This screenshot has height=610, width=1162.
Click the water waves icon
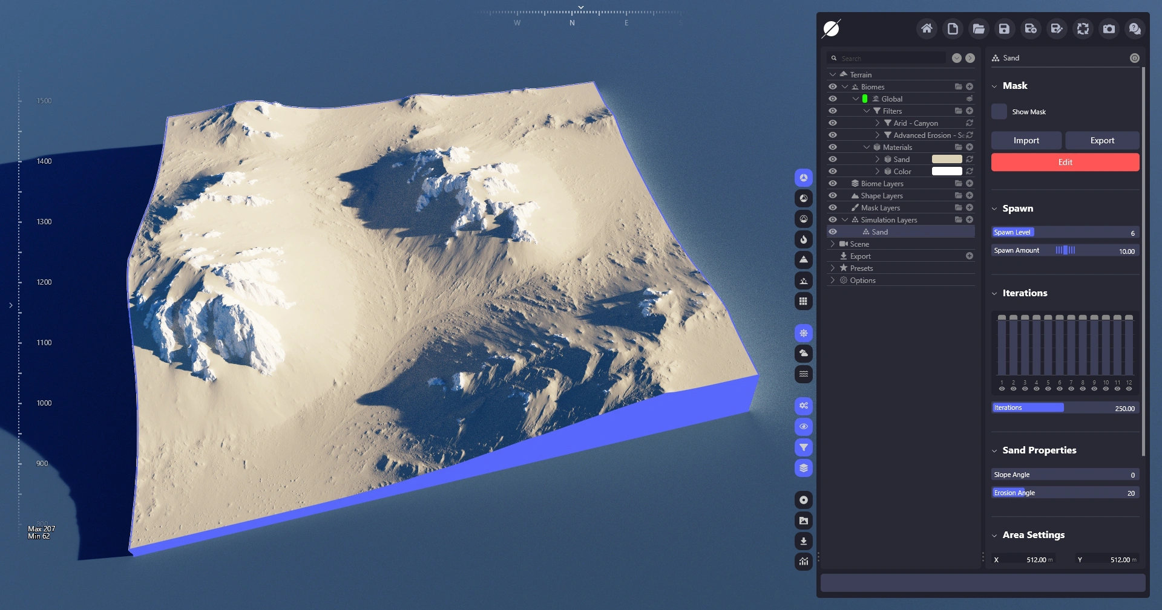(x=804, y=374)
